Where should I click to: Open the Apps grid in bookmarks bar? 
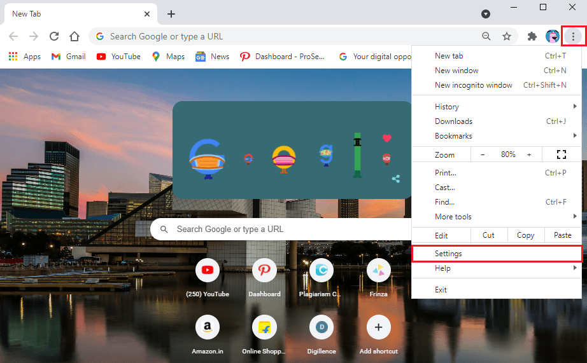[x=25, y=57]
